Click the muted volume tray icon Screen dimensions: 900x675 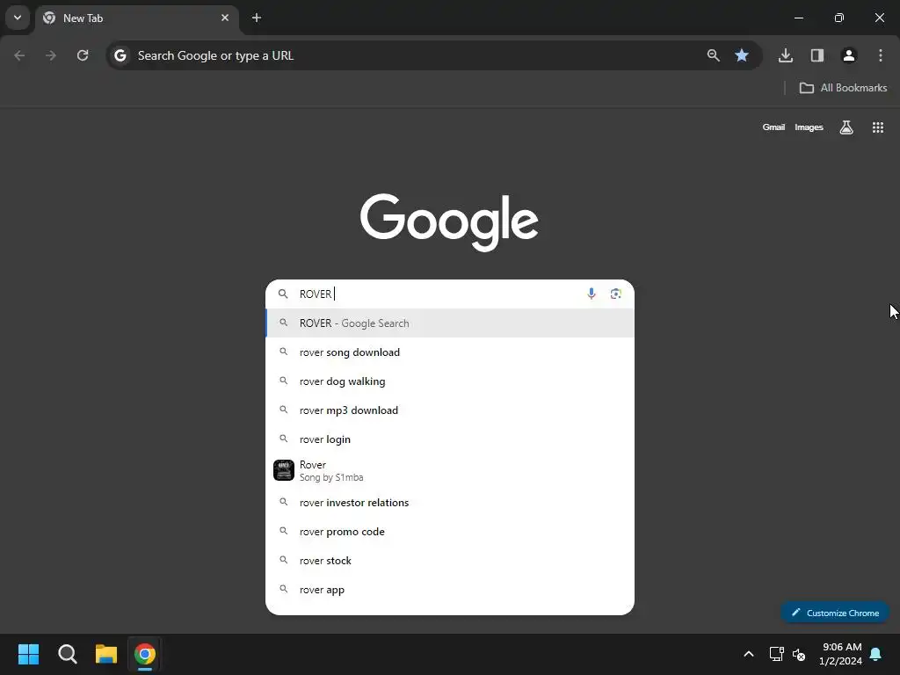click(798, 654)
